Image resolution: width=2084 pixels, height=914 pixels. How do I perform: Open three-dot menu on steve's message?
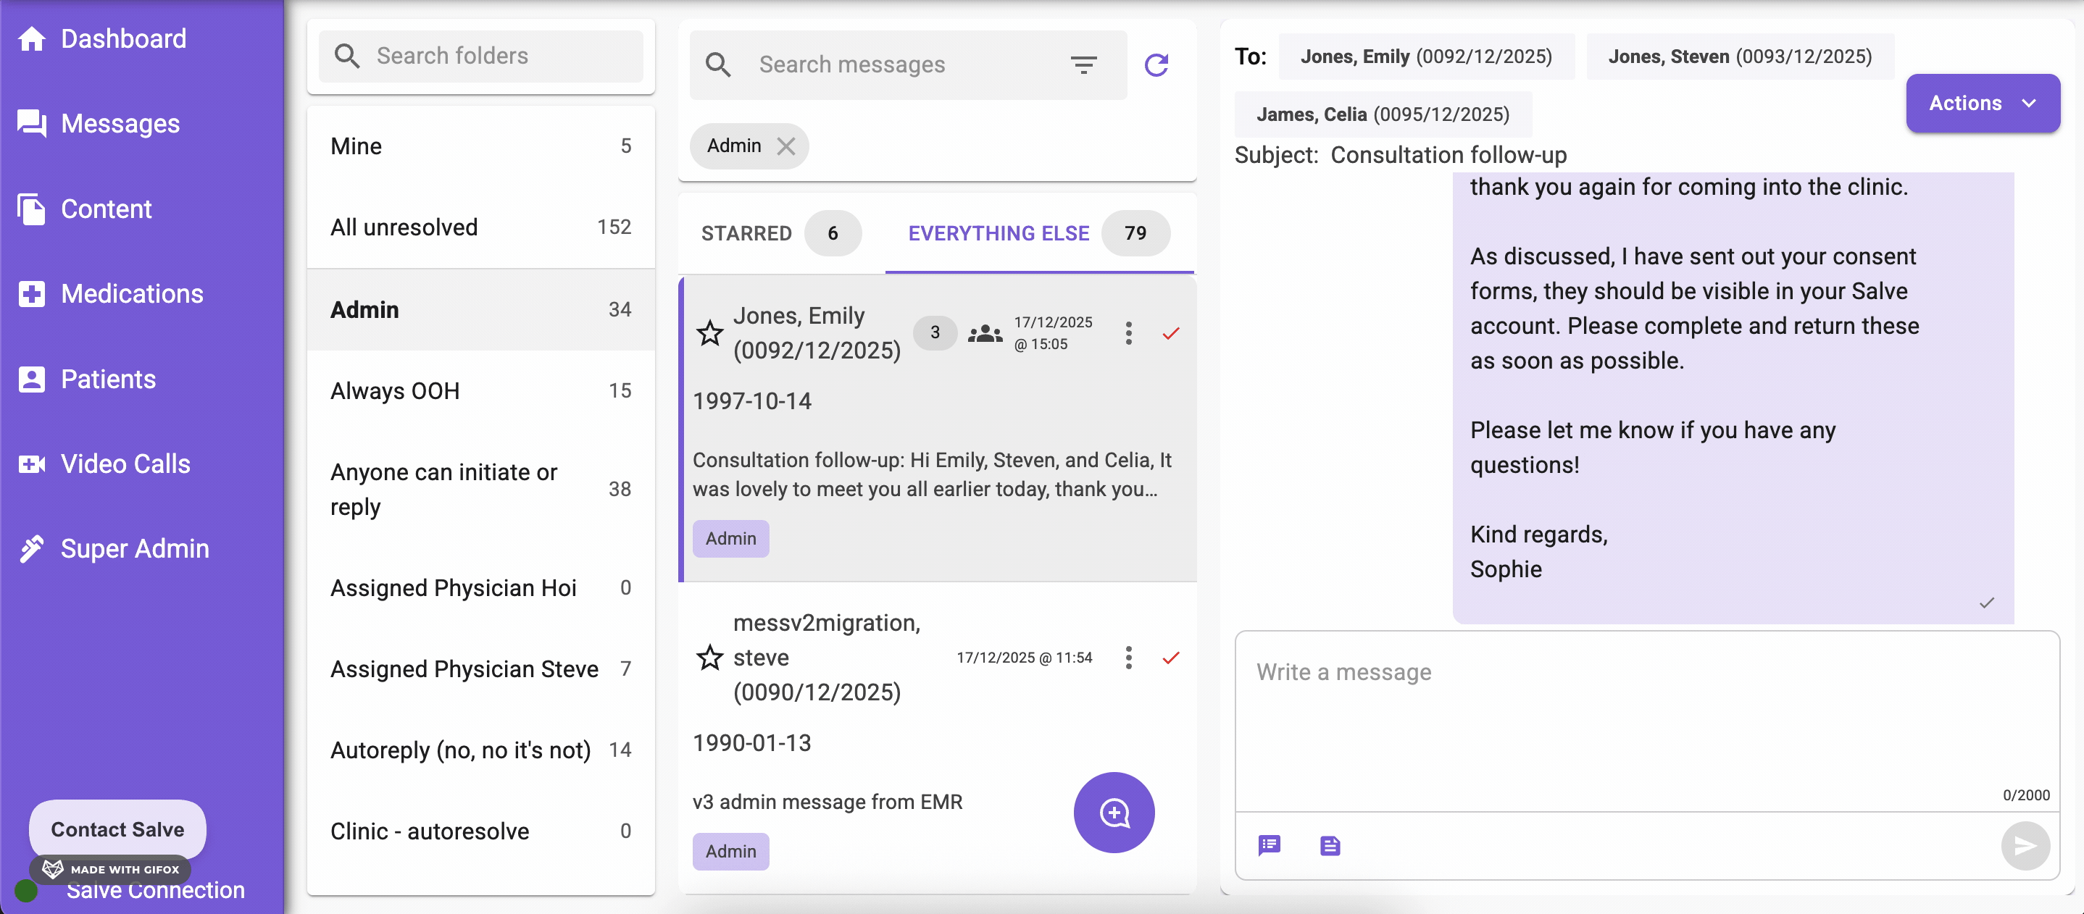point(1128,657)
